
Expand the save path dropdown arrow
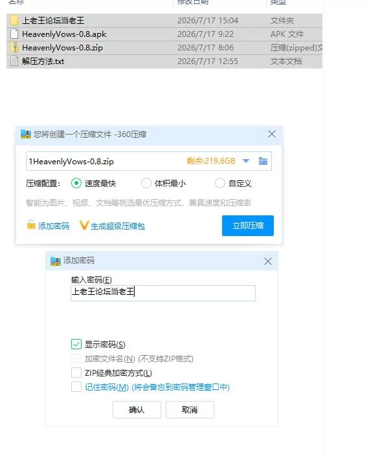point(246,161)
